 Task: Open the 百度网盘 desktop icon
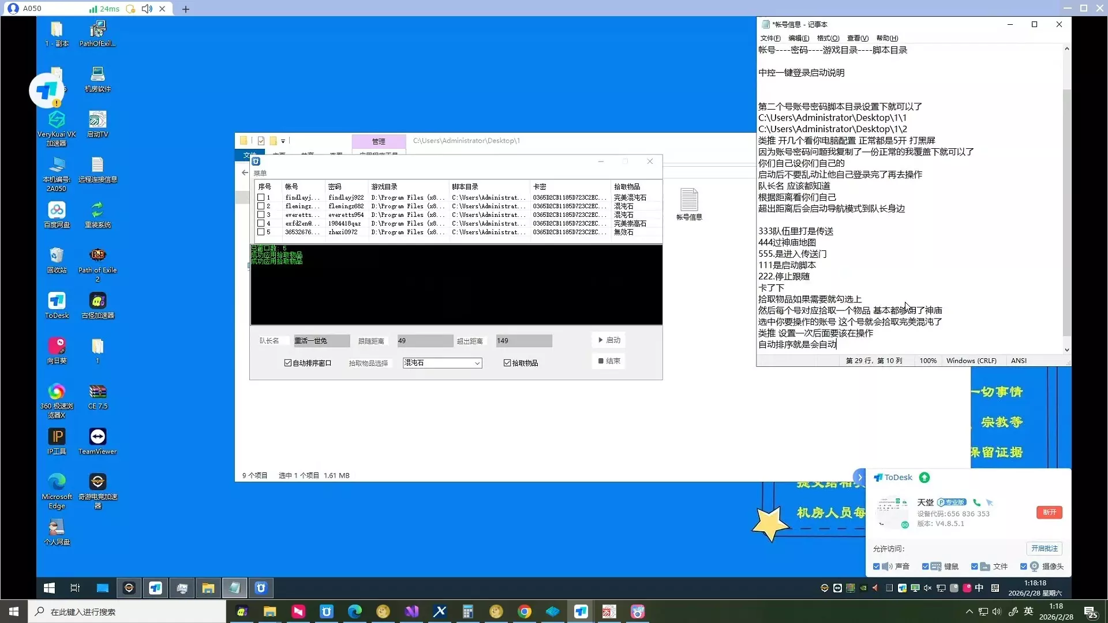(x=57, y=211)
